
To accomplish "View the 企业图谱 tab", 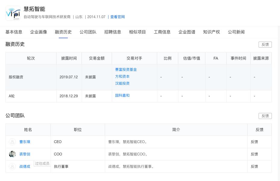I will click(x=187, y=32).
